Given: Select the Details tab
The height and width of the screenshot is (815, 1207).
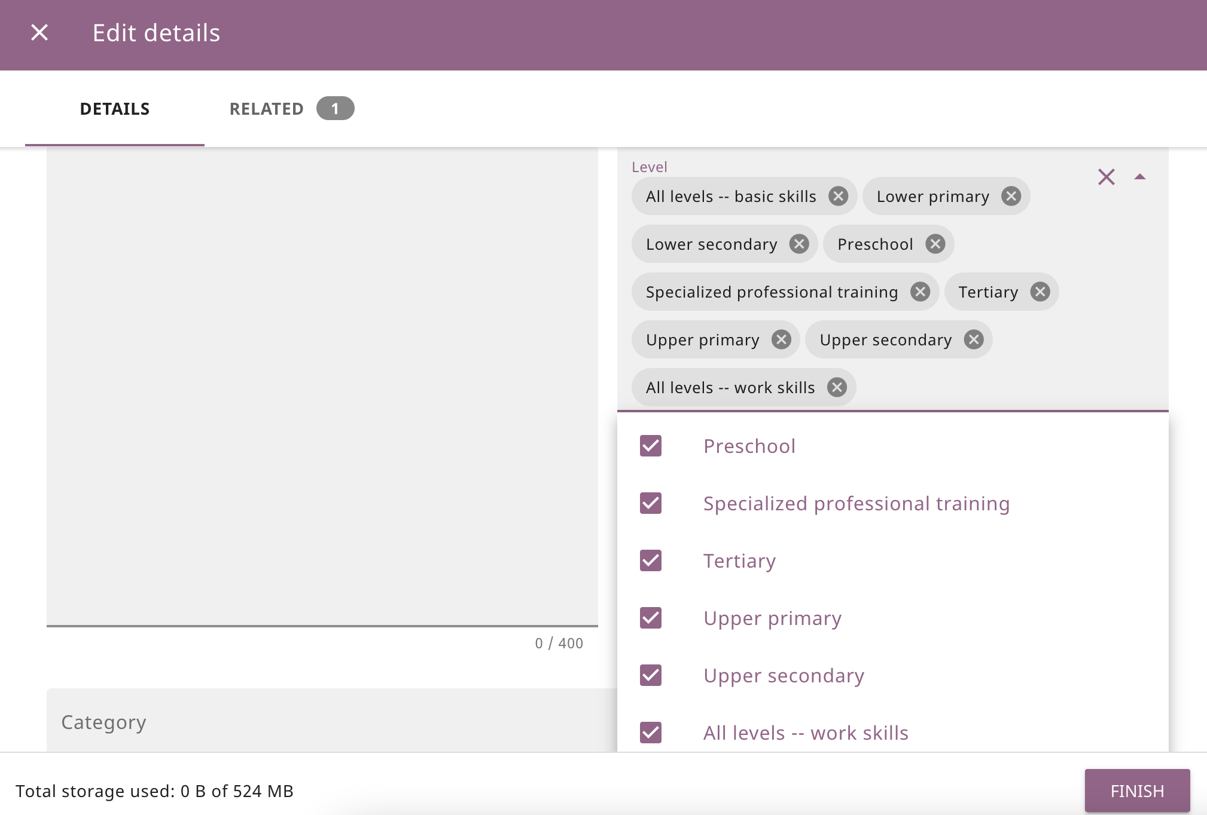Looking at the screenshot, I should (x=115, y=109).
